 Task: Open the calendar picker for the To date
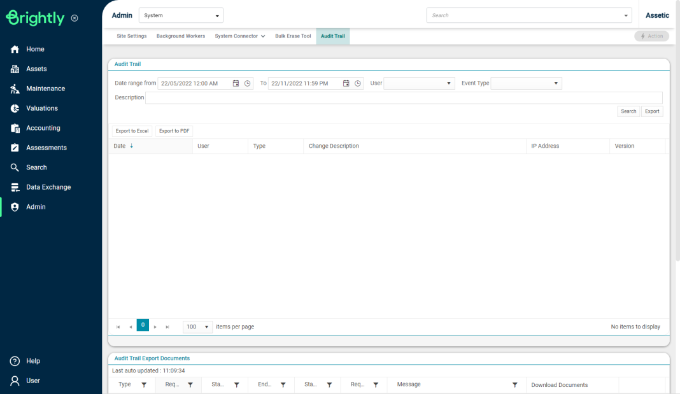(346, 83)
